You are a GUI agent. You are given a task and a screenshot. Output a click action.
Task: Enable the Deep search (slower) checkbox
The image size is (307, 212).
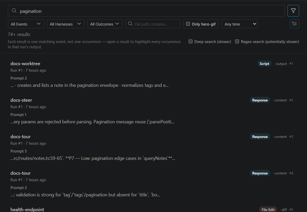[x=190, y=41]
